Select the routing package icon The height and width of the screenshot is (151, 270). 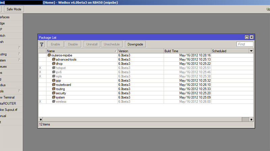pyautogui.click(x=54, y=89)
